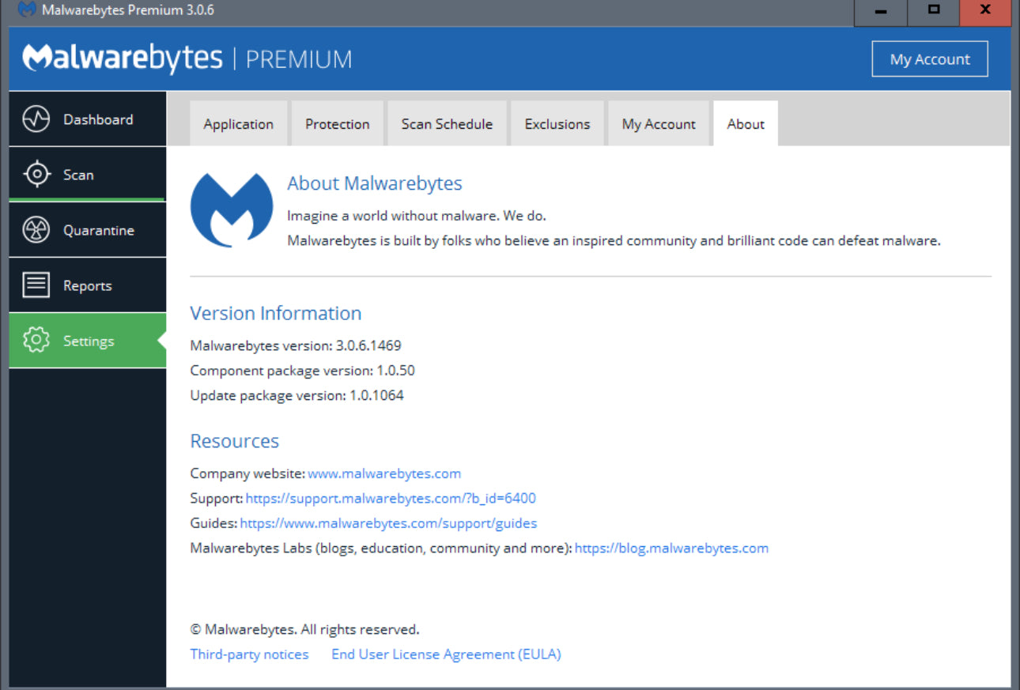Click the Dashboard heartbeat icon

[36, 119]
